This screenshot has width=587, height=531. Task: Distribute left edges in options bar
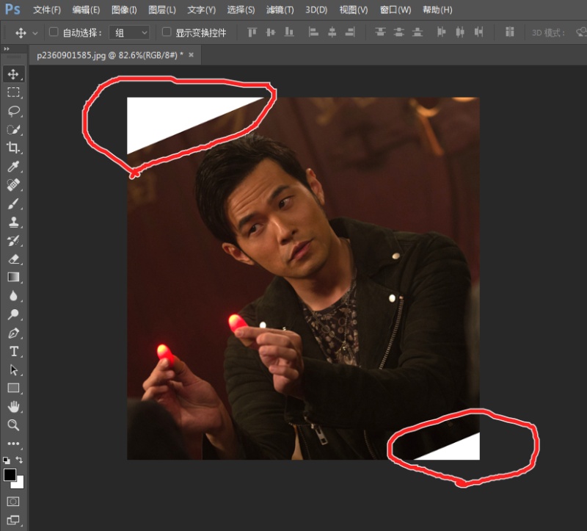(x=442, y=32)
